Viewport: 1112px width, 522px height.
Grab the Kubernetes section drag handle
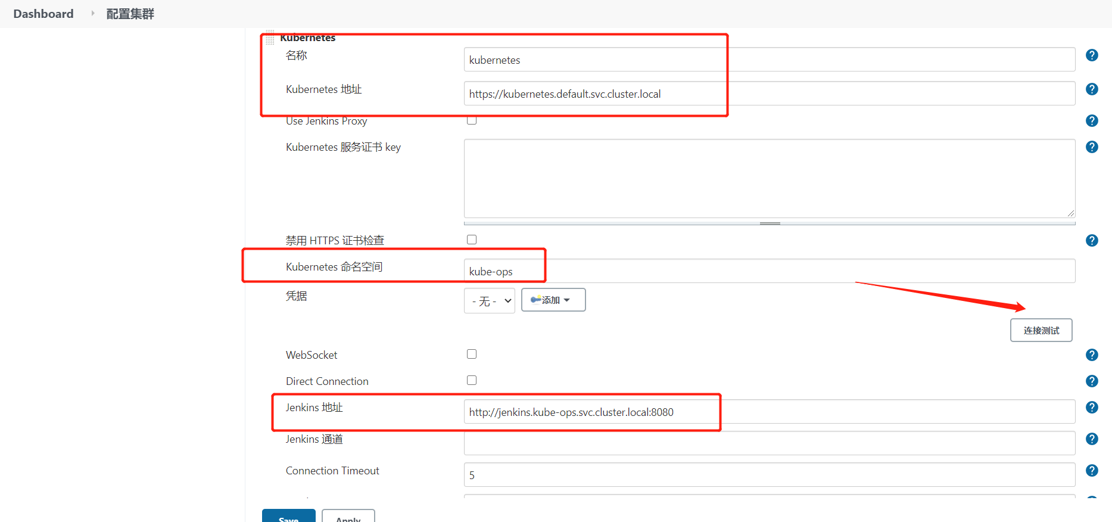[270, 38]
